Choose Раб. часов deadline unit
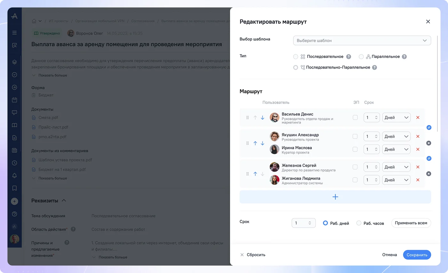The image size is (448, 273). pyautogui.click(x=359, y=223)
